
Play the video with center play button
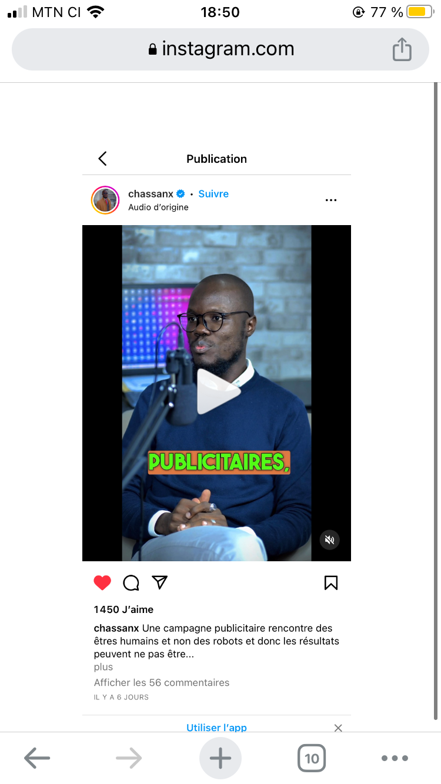216,392
